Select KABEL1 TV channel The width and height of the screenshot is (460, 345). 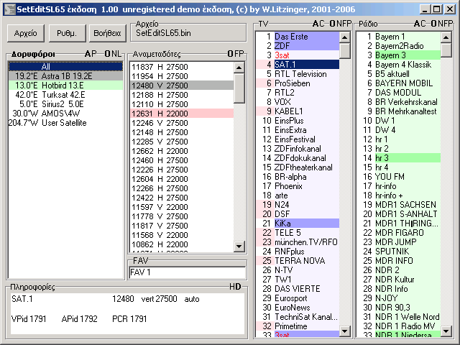[x=298, y=111]
